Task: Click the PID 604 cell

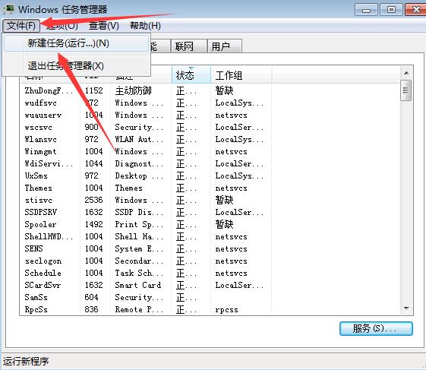Action: click(91, 297)
